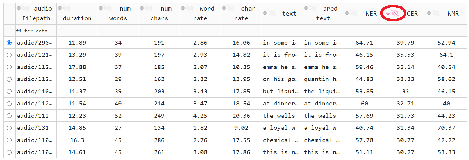Screen dimensions: 469x160
Task: Click the text cell "chemical ..."
Action: click(x=282, y=140)
